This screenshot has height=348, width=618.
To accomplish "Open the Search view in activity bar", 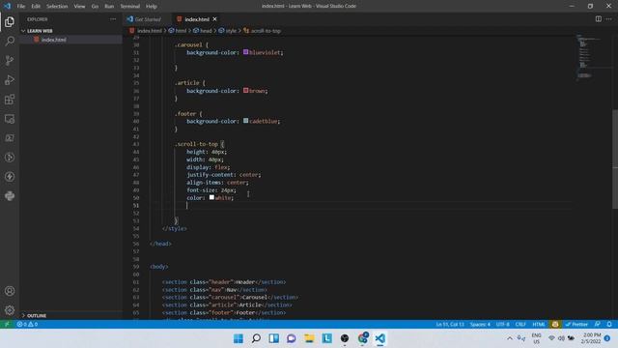I will [x=10, y=41].
